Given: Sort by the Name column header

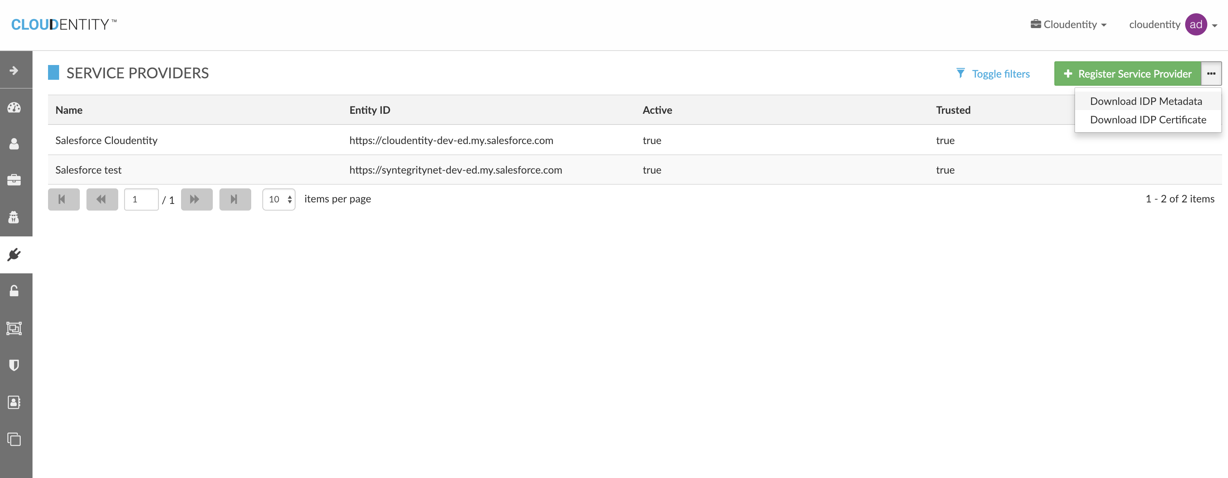Looking at the screenshot, I should tap(69, 110).
